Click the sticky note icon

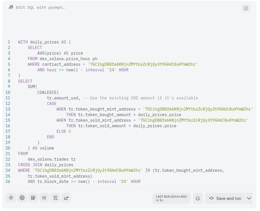33,198
